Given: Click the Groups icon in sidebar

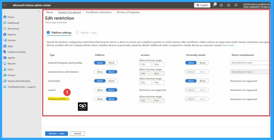Looking at the screenshot, I should 5,75.
